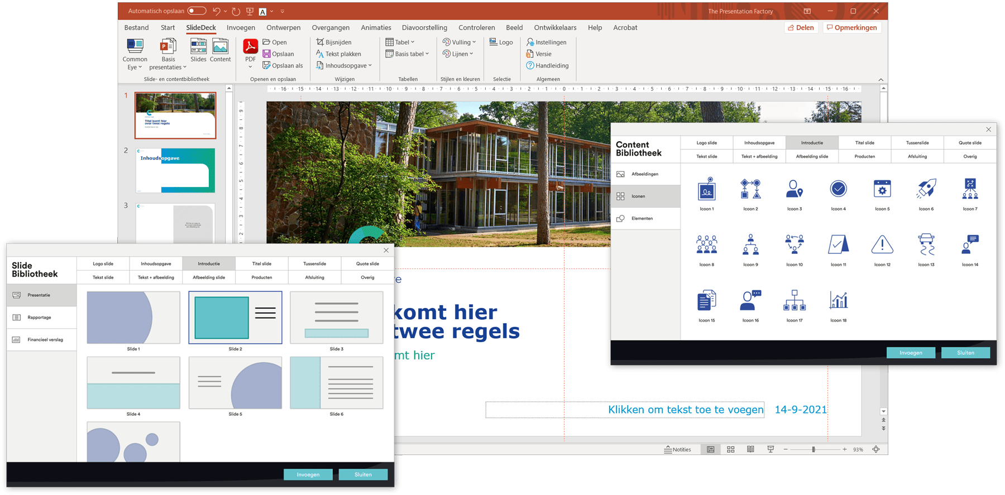Switch to reading view in status bar

(x=750, y=449)
